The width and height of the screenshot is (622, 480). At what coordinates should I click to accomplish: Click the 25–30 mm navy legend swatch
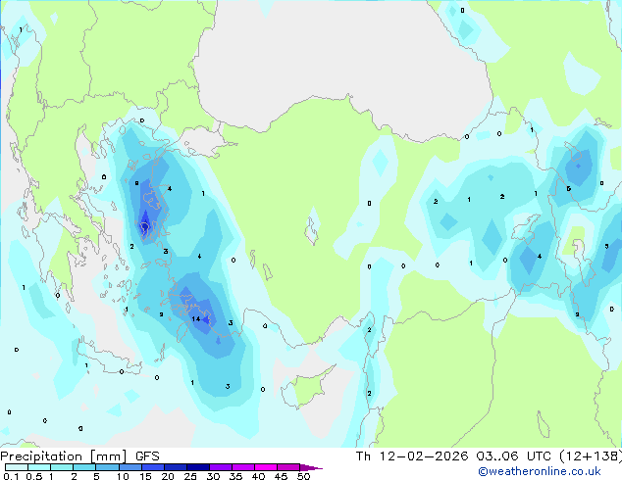[x=198, y=467]
